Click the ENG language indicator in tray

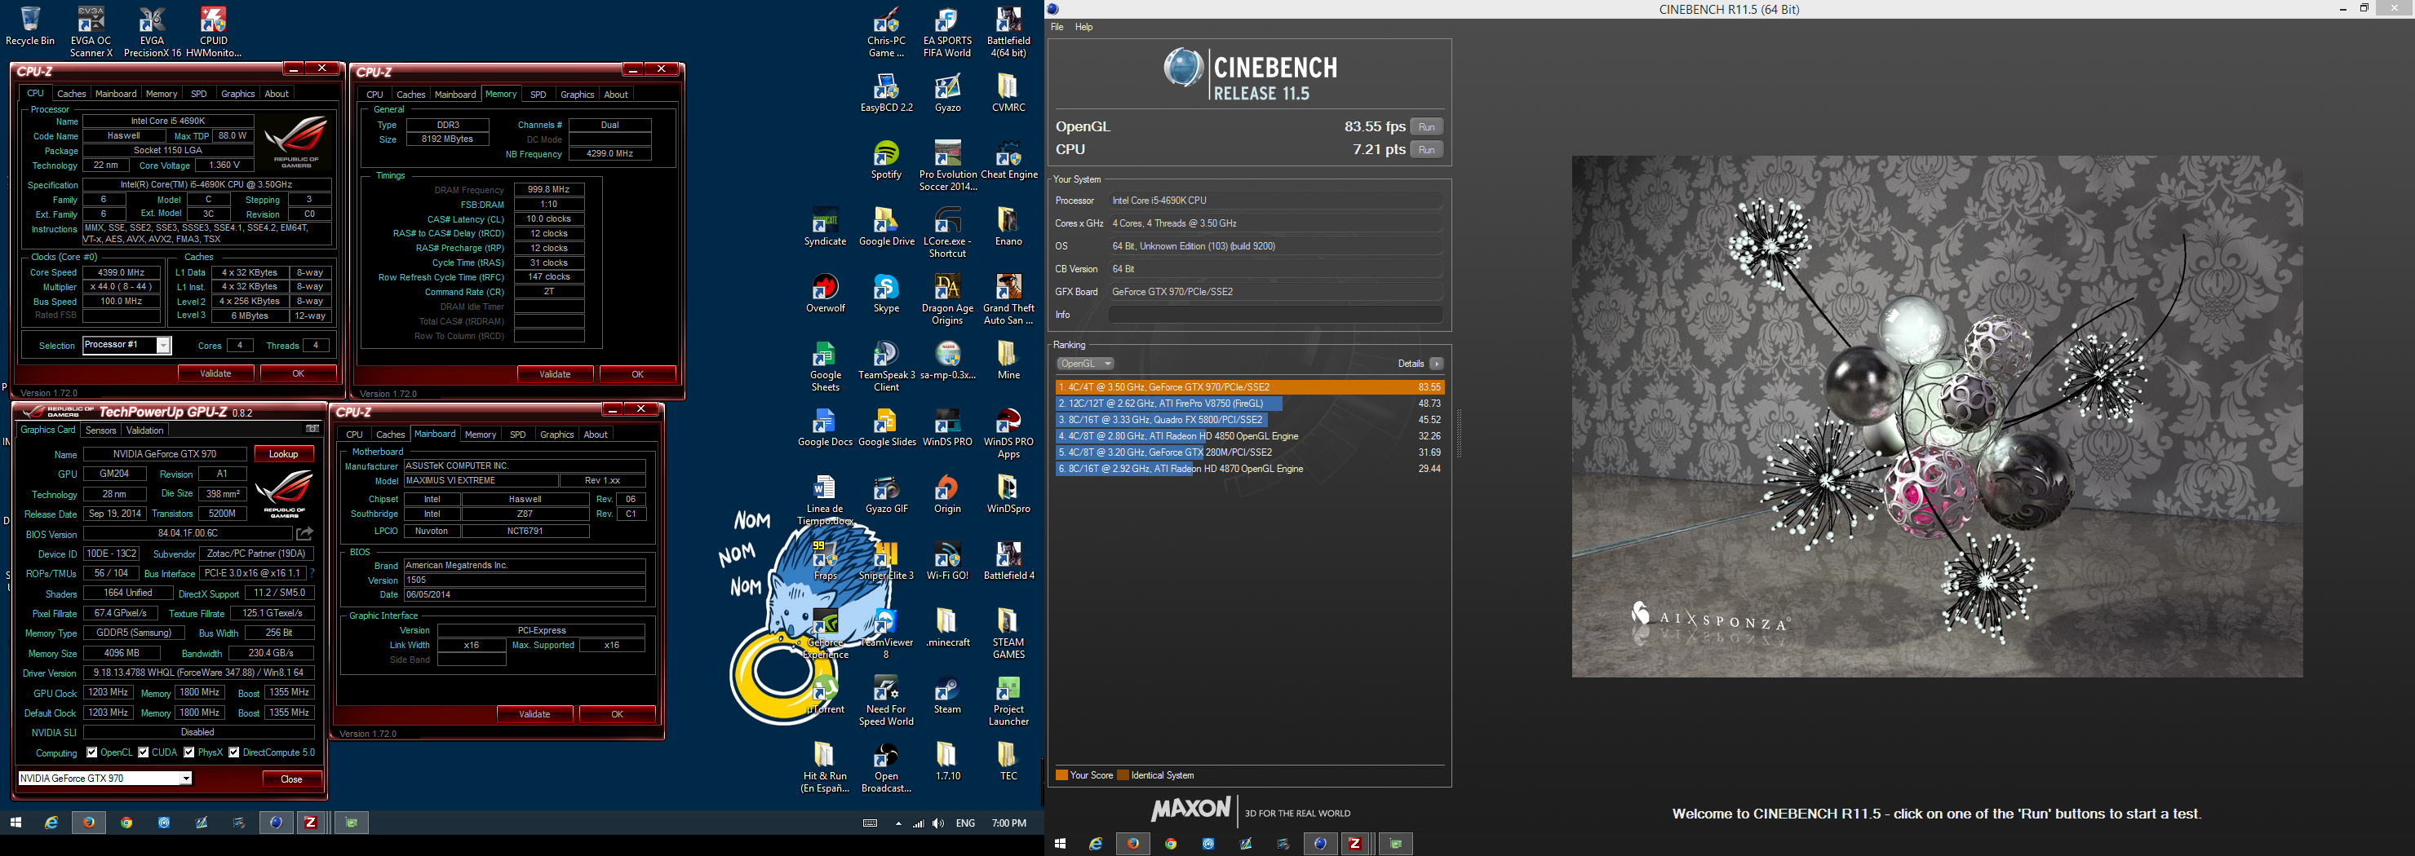[x=964, y=823]
